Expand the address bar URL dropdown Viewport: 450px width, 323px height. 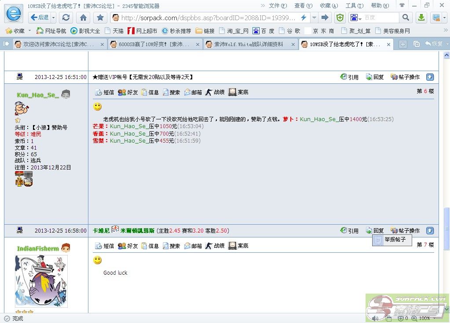314,18
